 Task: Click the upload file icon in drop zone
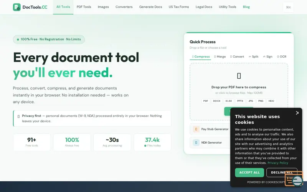coord(239,76)
